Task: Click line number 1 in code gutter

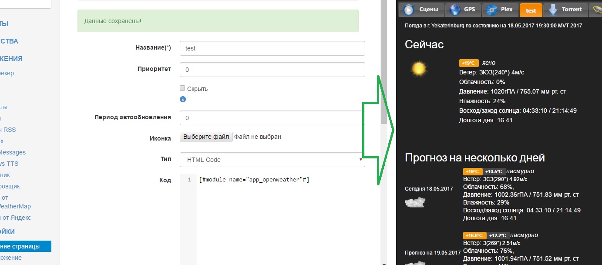Action: tap(189, 180)
